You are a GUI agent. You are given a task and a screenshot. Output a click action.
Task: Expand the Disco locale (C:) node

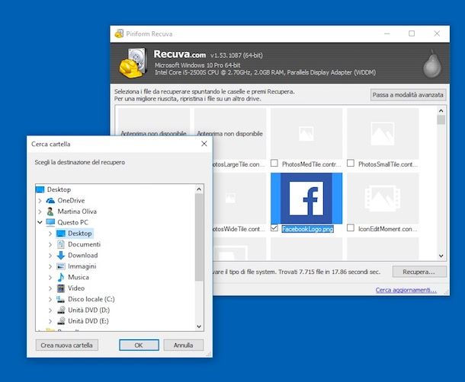(x=50, y=299)
